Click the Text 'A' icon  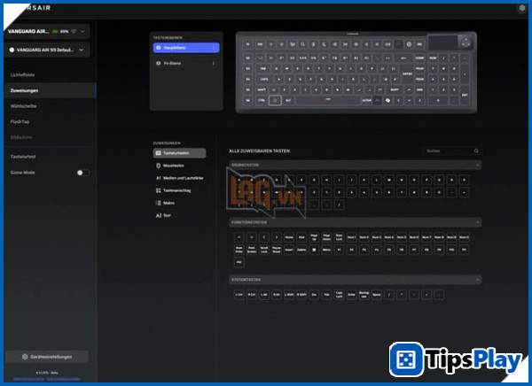(158, 215)
